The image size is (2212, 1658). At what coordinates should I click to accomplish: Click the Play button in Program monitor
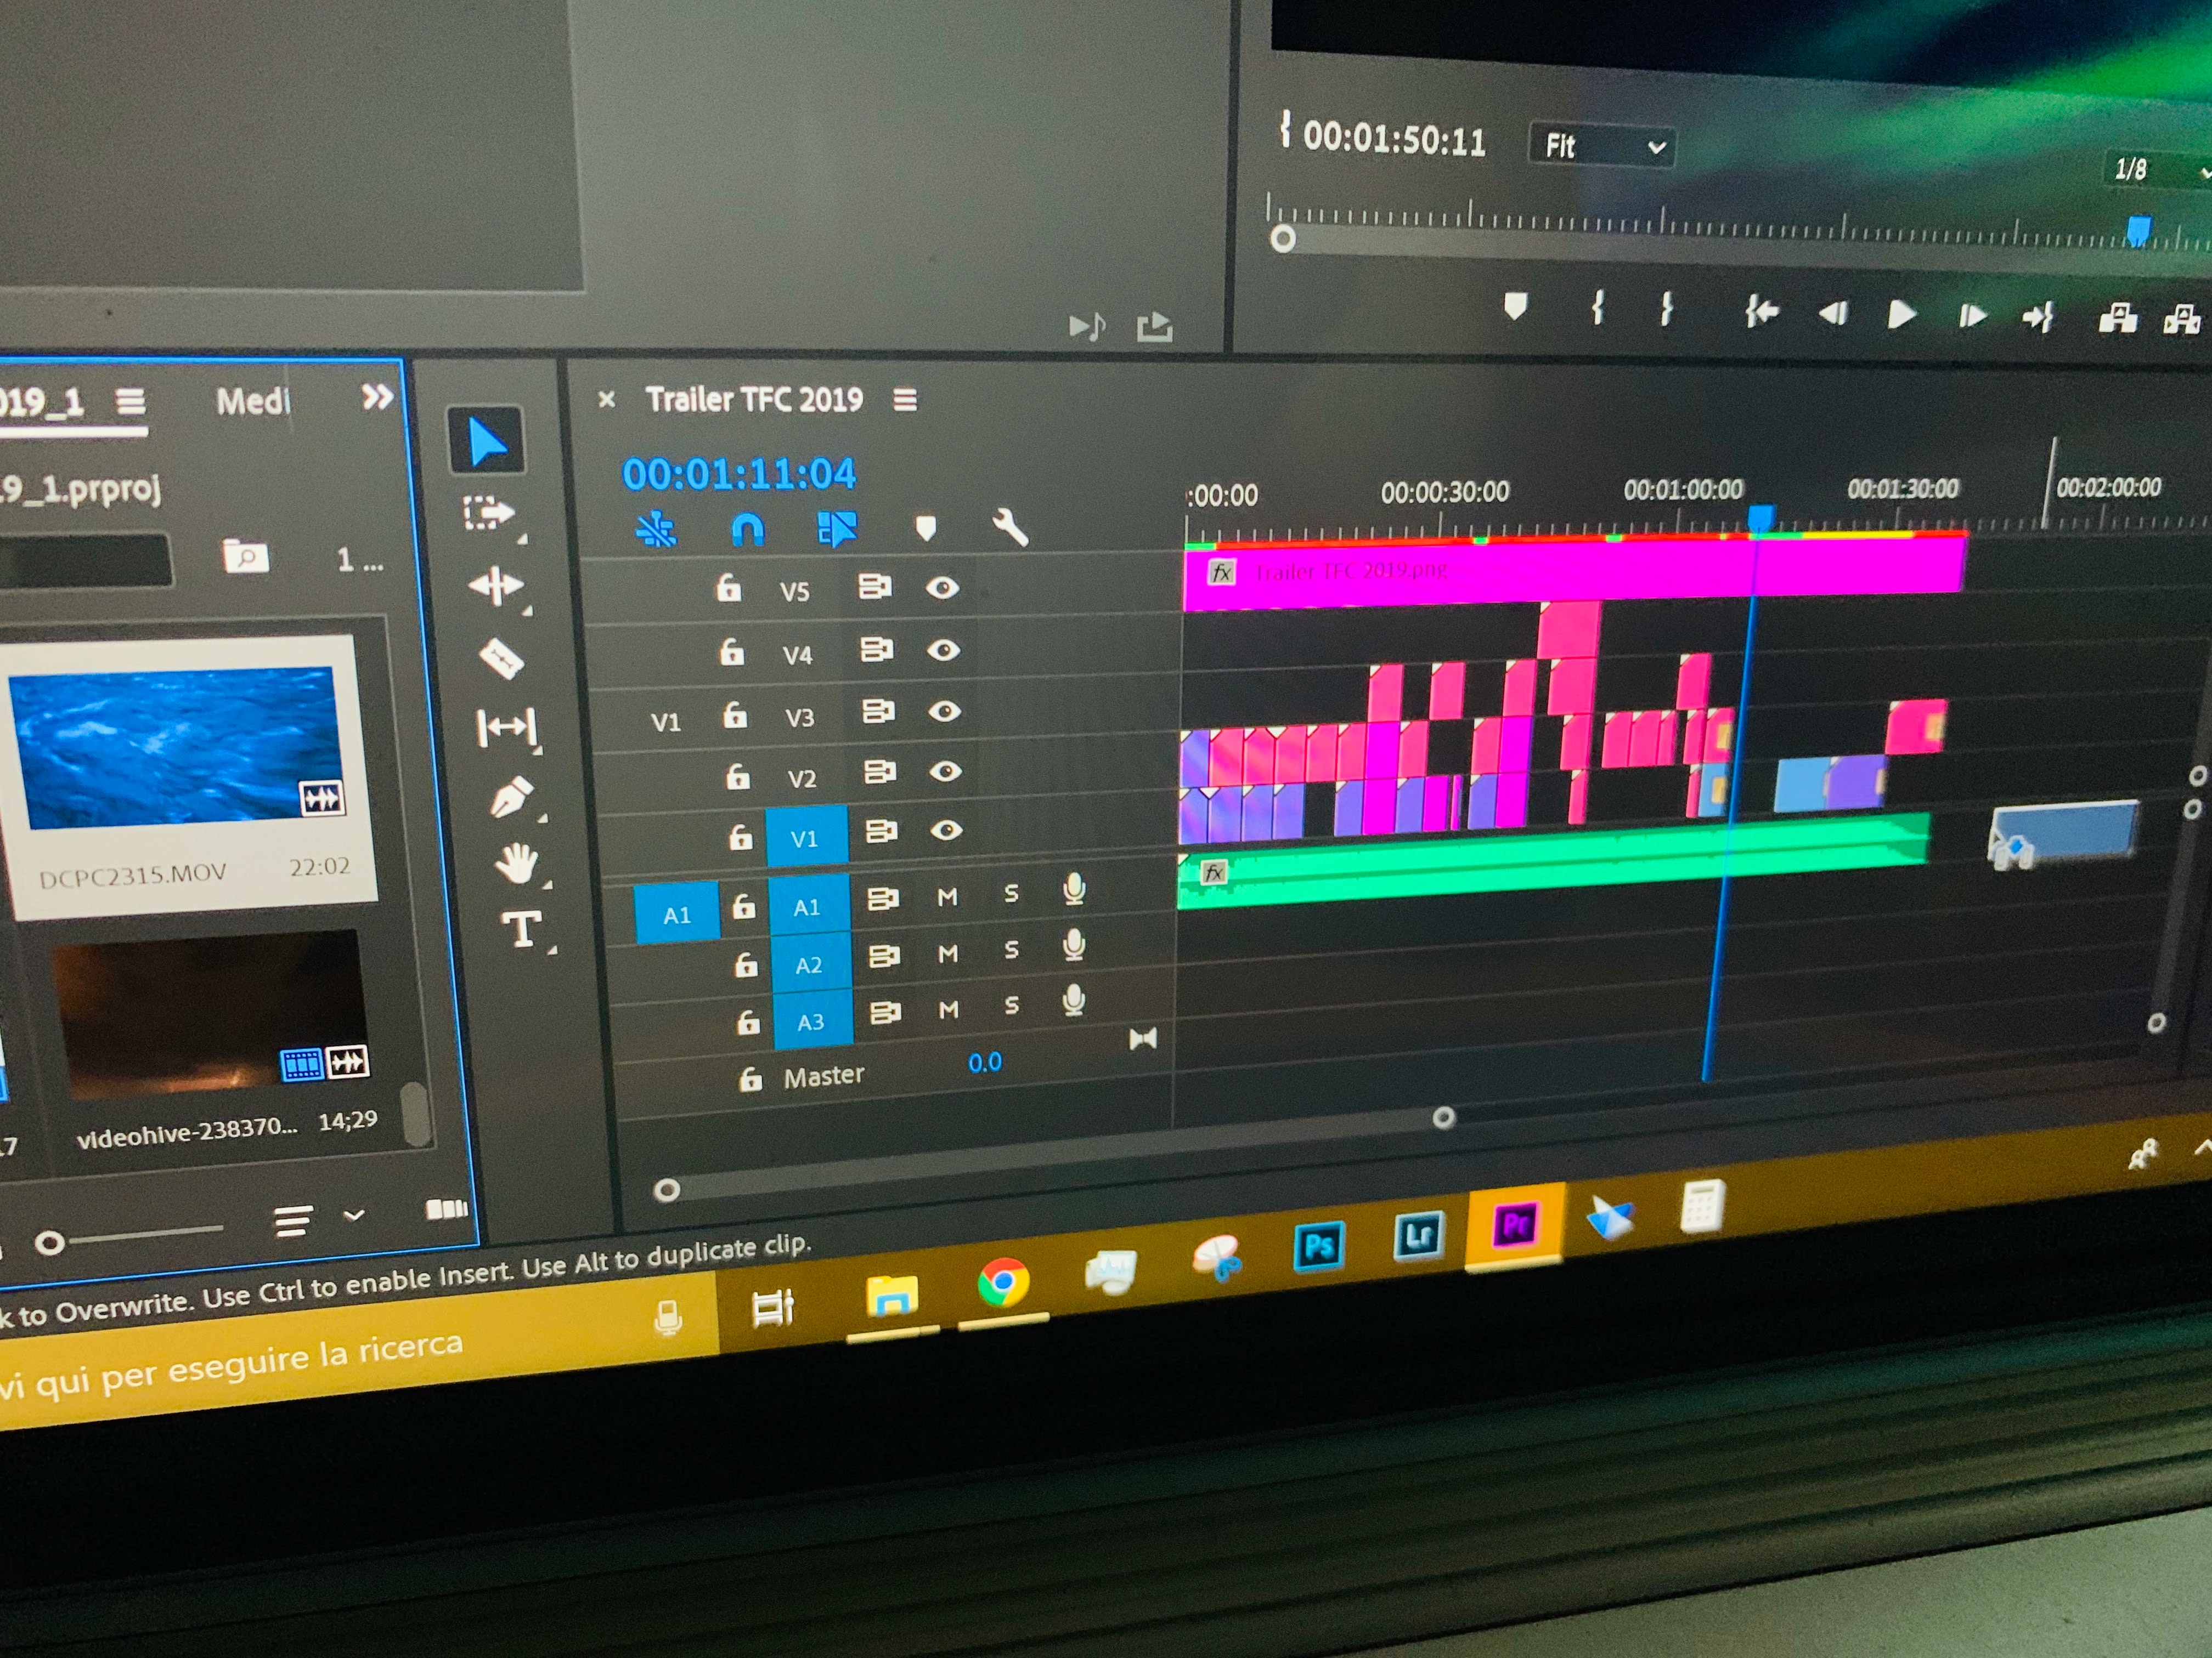coord(1900,315)
